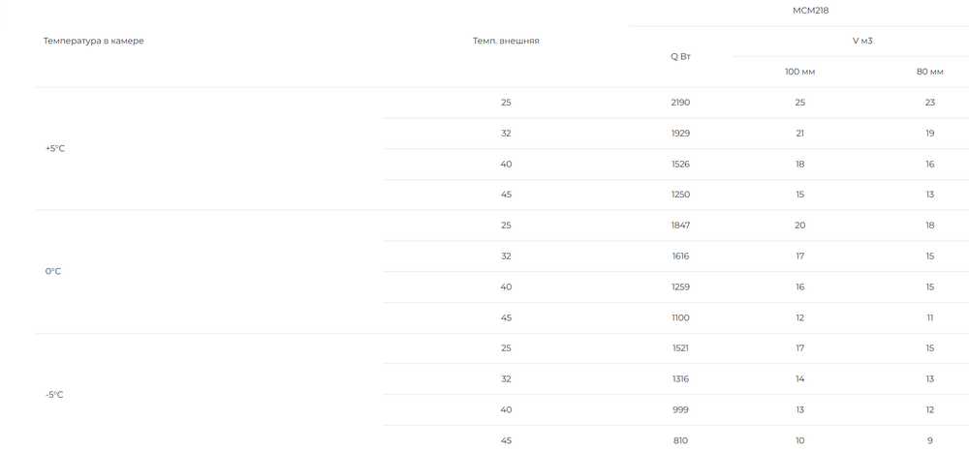Image resolution: width=969 pixels, height=452 pixels.
Task: Click the MCM218 column header
Action: pos(810,11)
